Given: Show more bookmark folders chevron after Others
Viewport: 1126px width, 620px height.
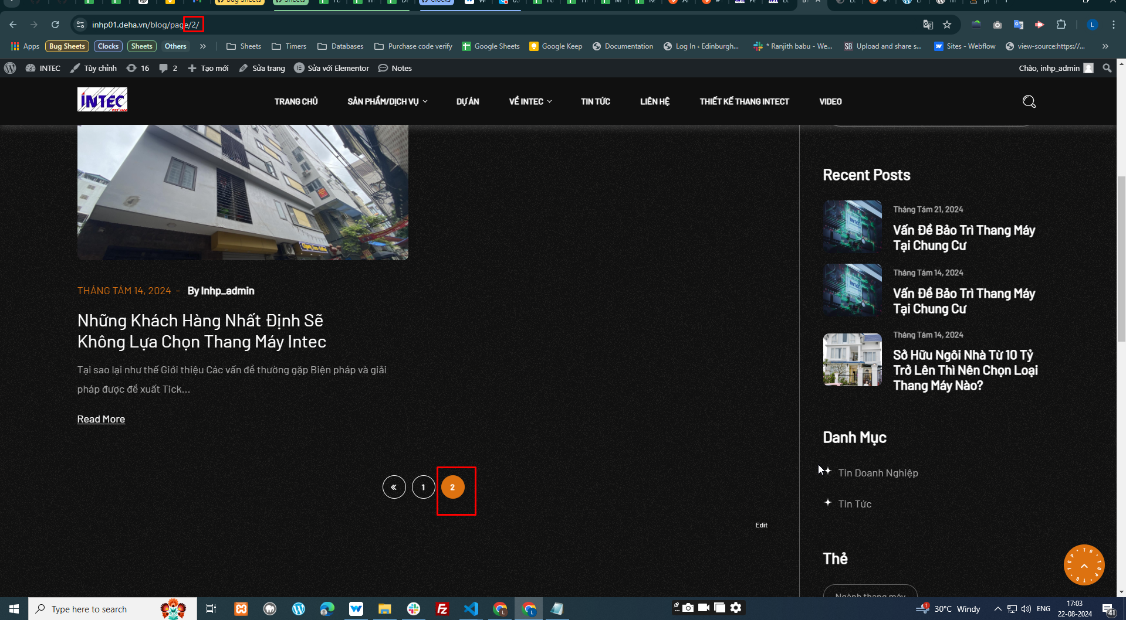Looking at the screenshot, I should [203, 46].
